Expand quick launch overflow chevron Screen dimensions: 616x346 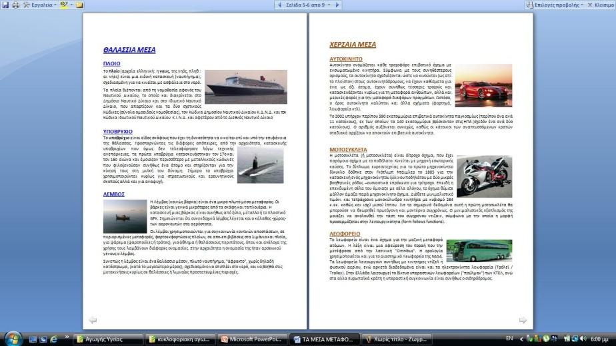point(67,337)
